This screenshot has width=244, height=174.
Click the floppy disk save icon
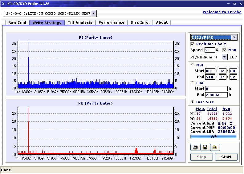205,148
